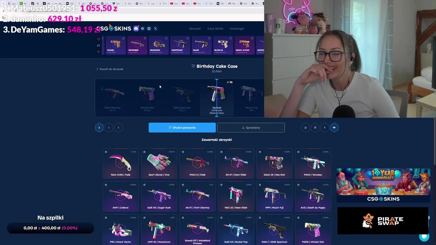
Task: Show recent drops with the clock icon
Action: [x=98, y=39]
